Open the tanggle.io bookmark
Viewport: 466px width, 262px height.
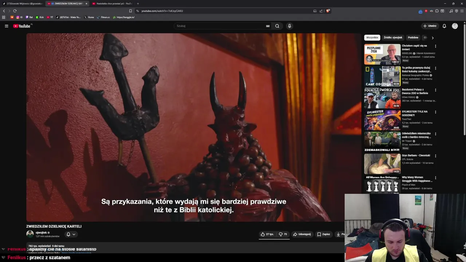(x=124, y=17)
